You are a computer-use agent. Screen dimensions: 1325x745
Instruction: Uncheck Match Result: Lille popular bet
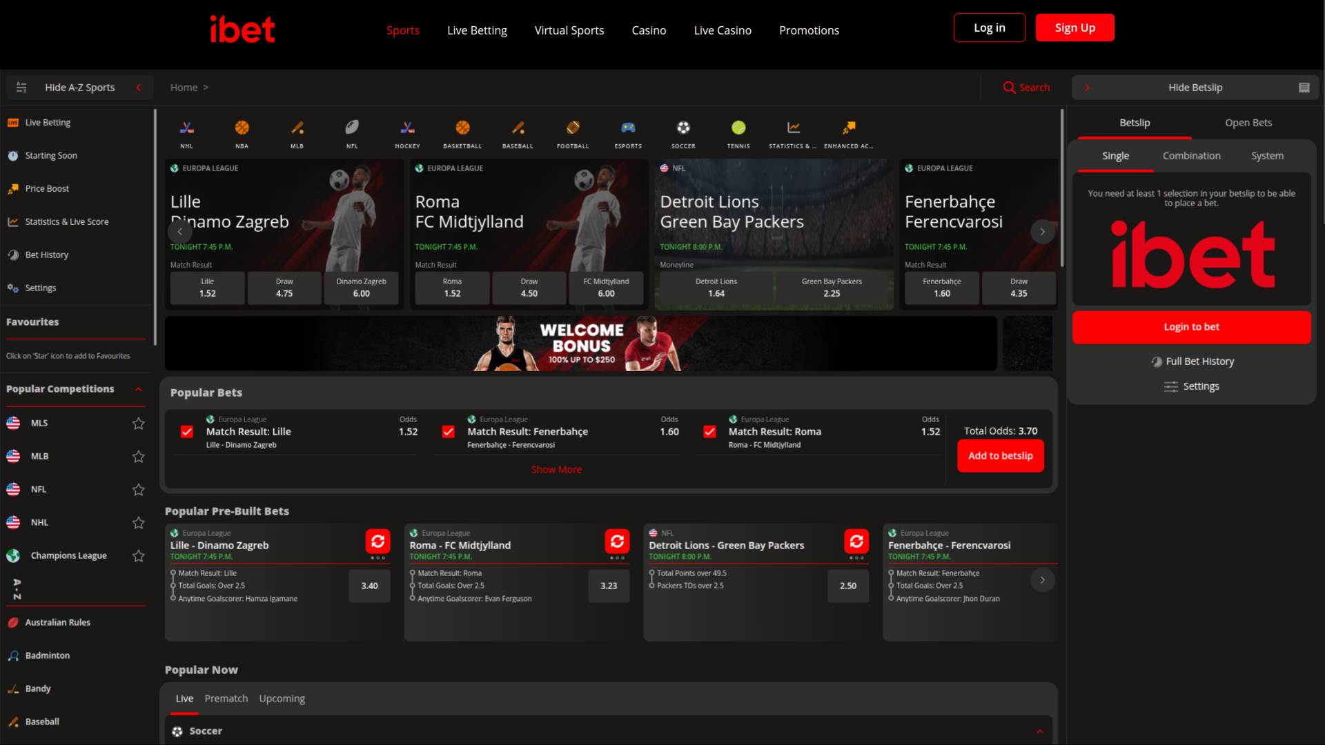point(186,431)
